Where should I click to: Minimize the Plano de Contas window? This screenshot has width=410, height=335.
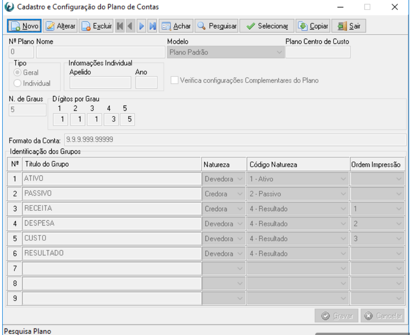(x=340, y=7)
